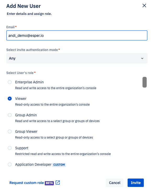
Task: Click the CUSTOM tag on Application Developer
Action: (59, 165)
